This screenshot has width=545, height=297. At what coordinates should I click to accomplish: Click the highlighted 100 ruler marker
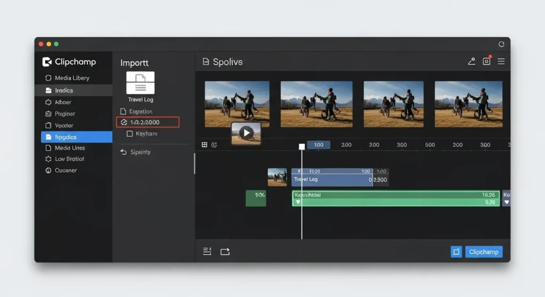tap(318, 145)
